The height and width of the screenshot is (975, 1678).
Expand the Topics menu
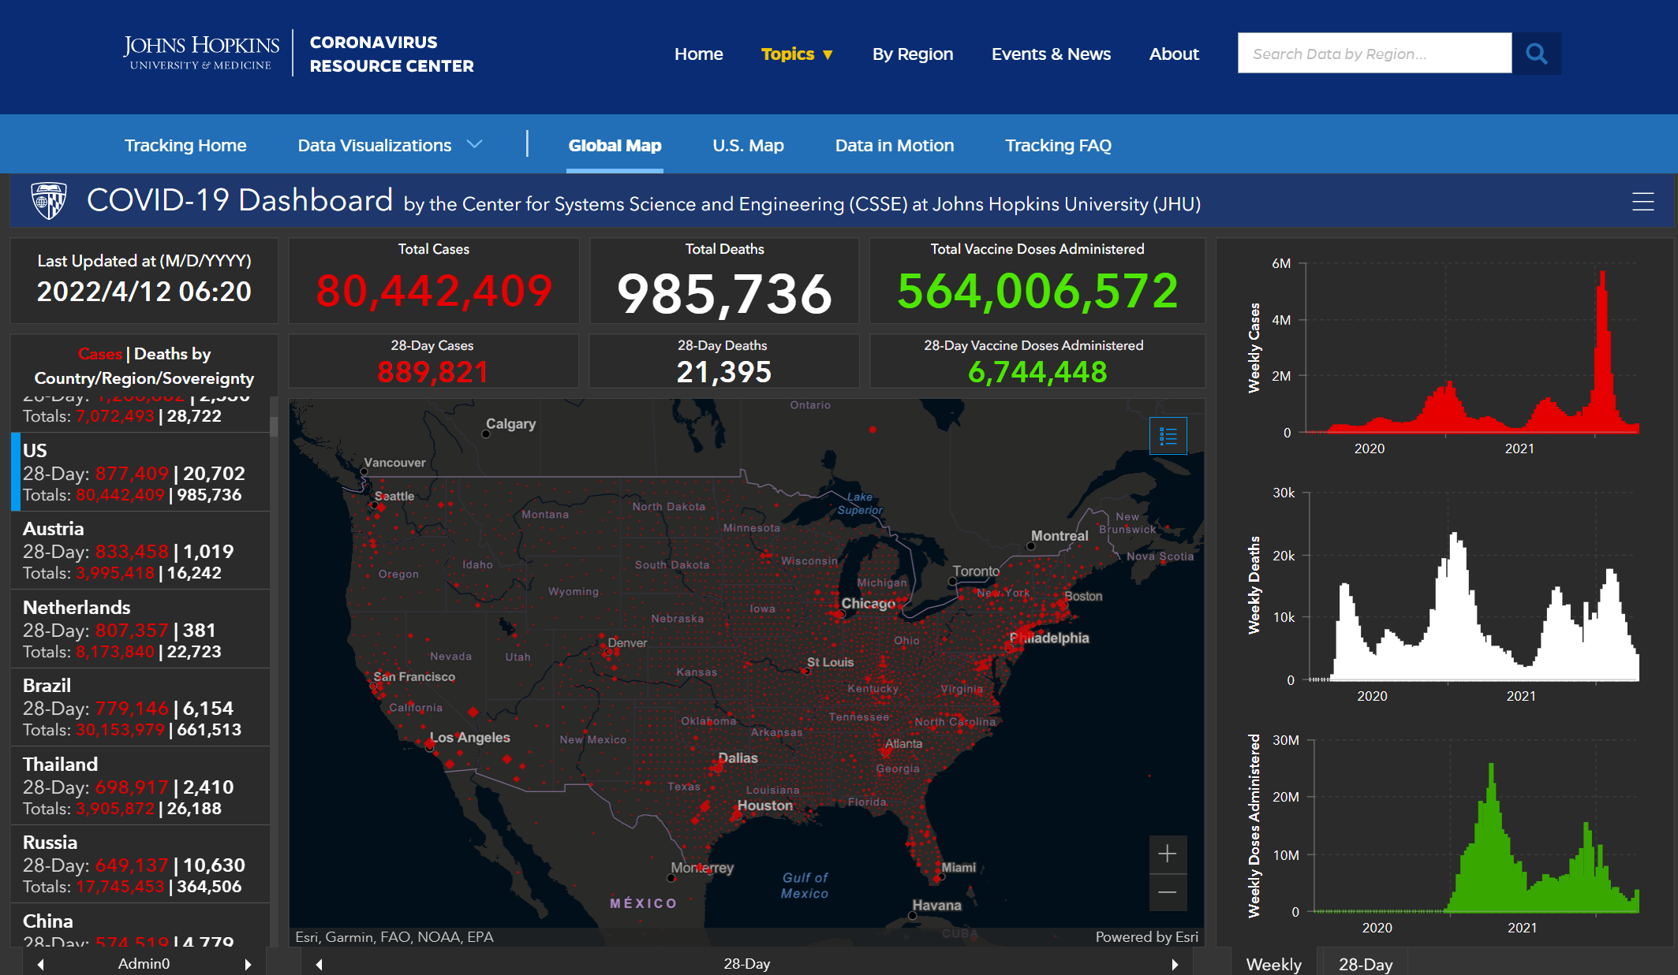(x=795, y=54)
